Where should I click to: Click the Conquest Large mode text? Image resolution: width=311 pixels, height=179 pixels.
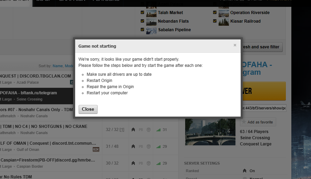(x=256, y=144)
